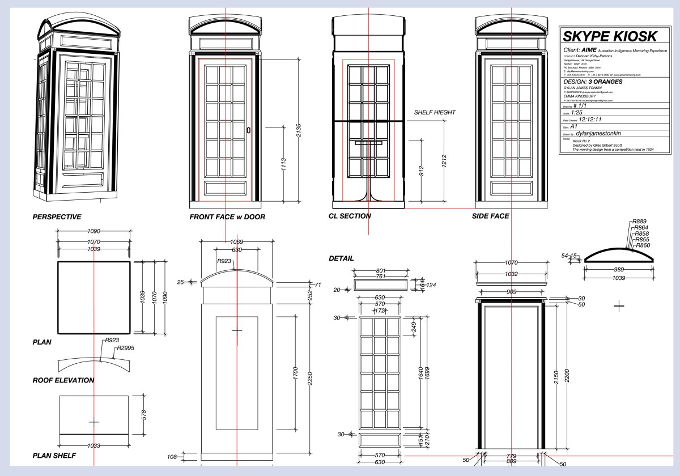Click the 1212 shelf height dimension

click(445, 162)
